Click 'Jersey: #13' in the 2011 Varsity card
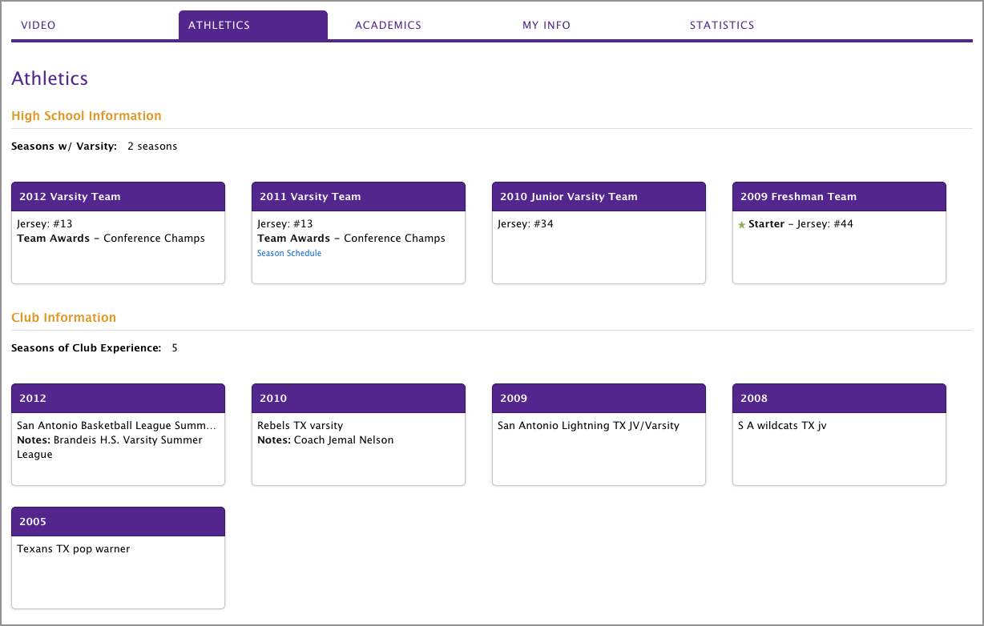Viewport: 984px width, 626px height. pos(285,224)
